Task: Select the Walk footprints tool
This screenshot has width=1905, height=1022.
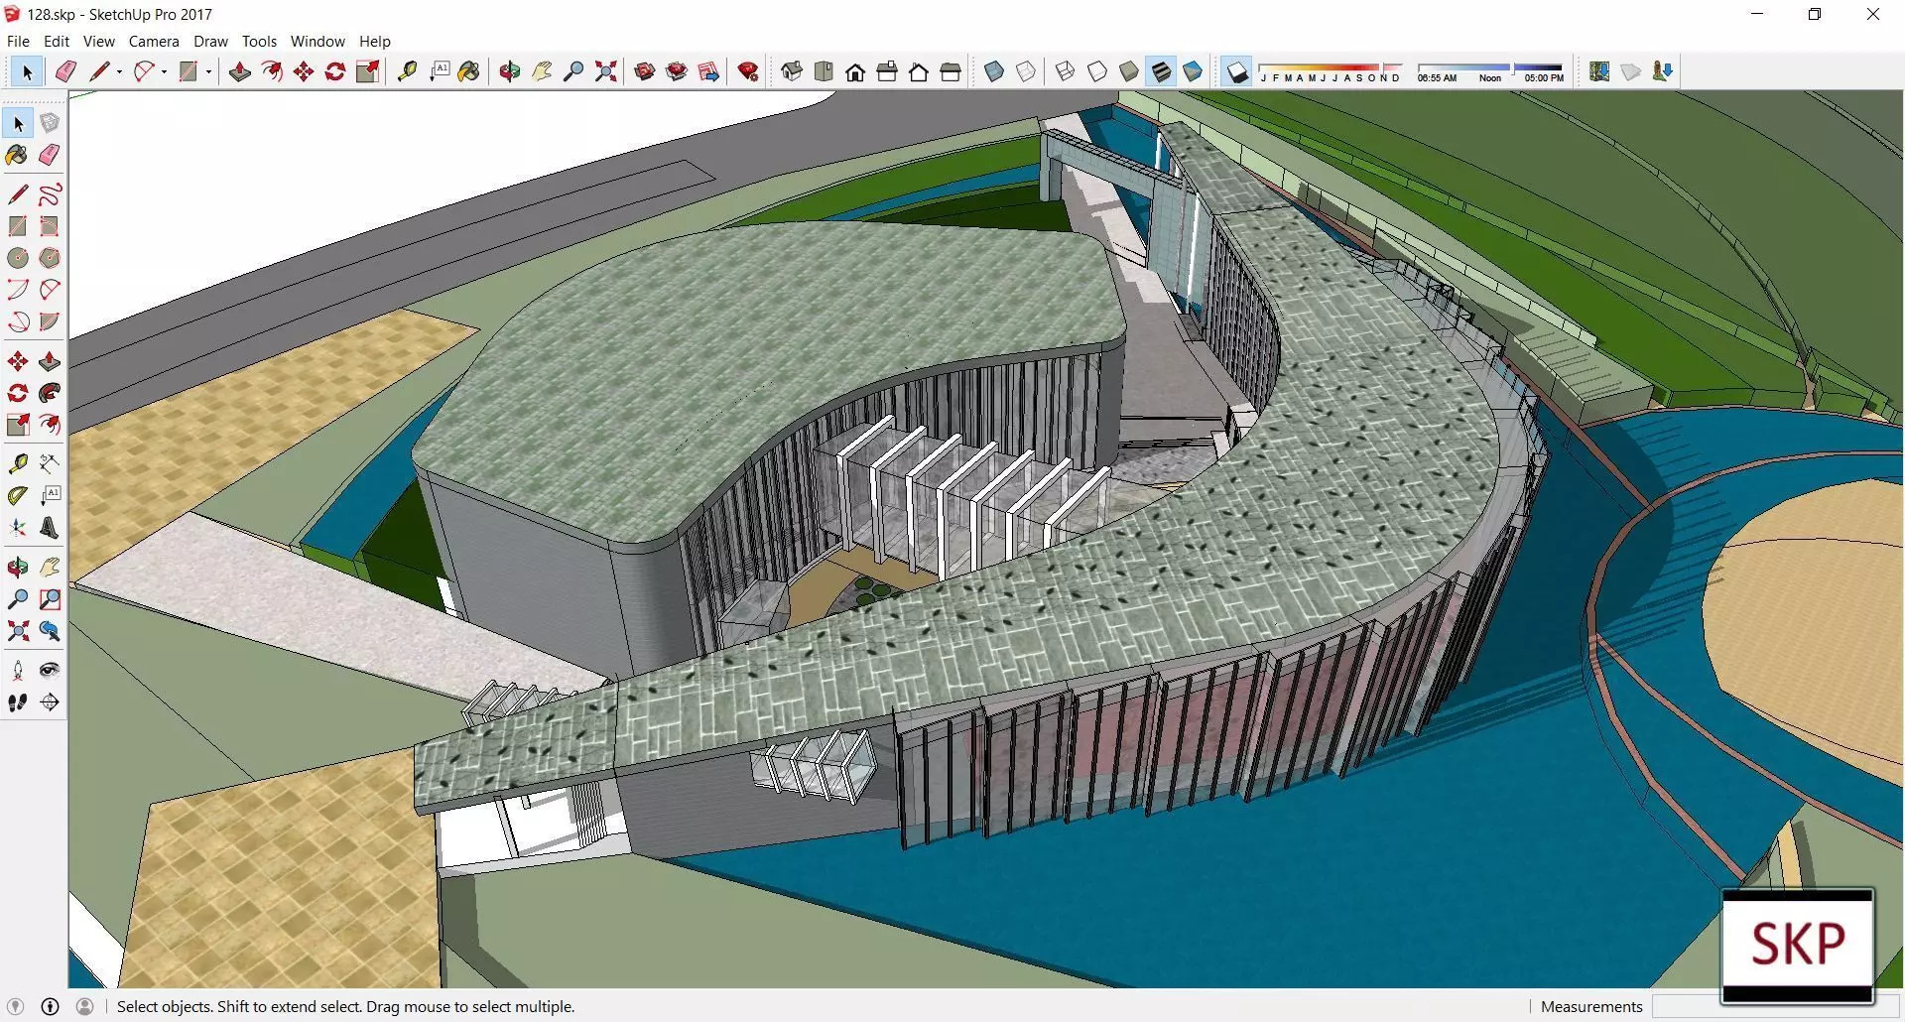Action: click(x=18, y=703)
